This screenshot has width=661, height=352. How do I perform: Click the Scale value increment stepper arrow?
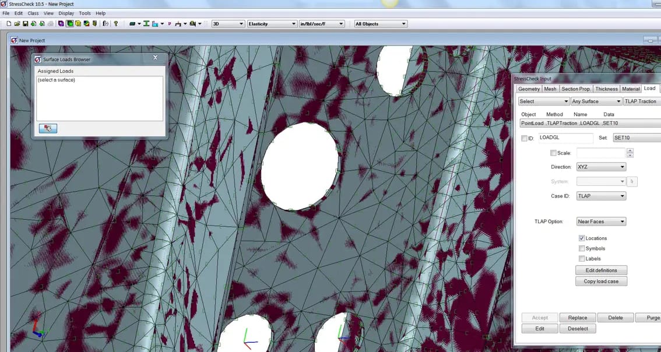630,150
